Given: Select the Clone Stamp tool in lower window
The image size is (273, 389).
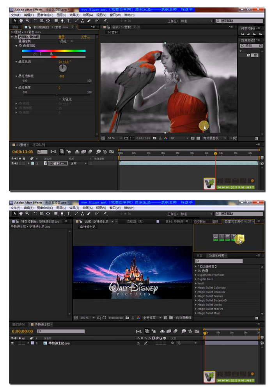Looking at the screenshot, I should (x=83, y=214).
